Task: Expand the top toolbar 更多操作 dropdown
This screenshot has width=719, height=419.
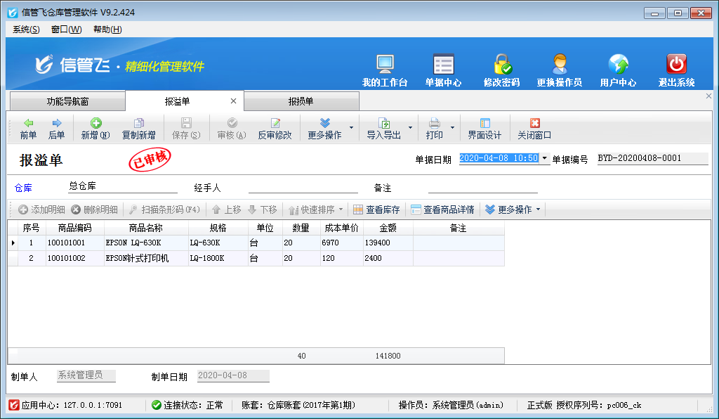Action: [x=324, y=129]
